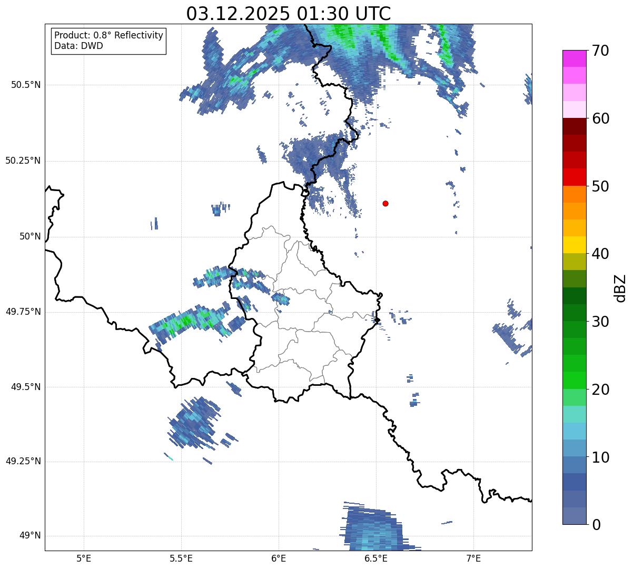This screenshot has height=569, width=633.
Task: Click the 5°E longitude label
Action: click(x=84, y=558)
